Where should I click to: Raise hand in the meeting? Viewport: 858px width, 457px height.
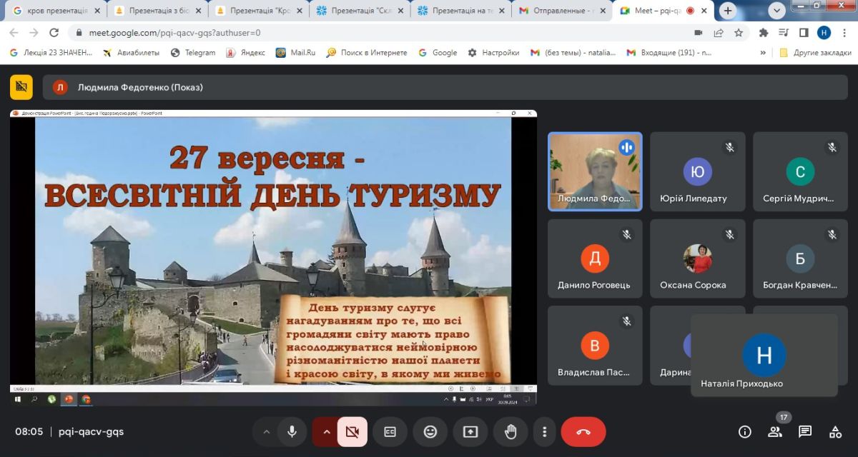click(x=511, y=432)
